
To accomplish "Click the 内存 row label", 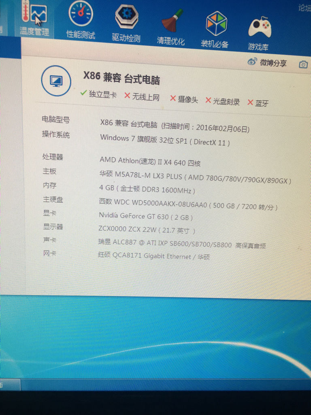I will pyautogui.click(x=49, y=185).
